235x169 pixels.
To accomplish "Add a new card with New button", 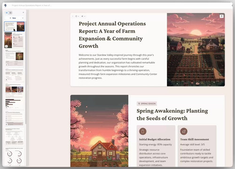I will (13, 18).
